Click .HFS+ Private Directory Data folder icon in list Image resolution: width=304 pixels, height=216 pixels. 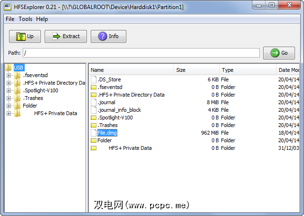coord(94,95)
